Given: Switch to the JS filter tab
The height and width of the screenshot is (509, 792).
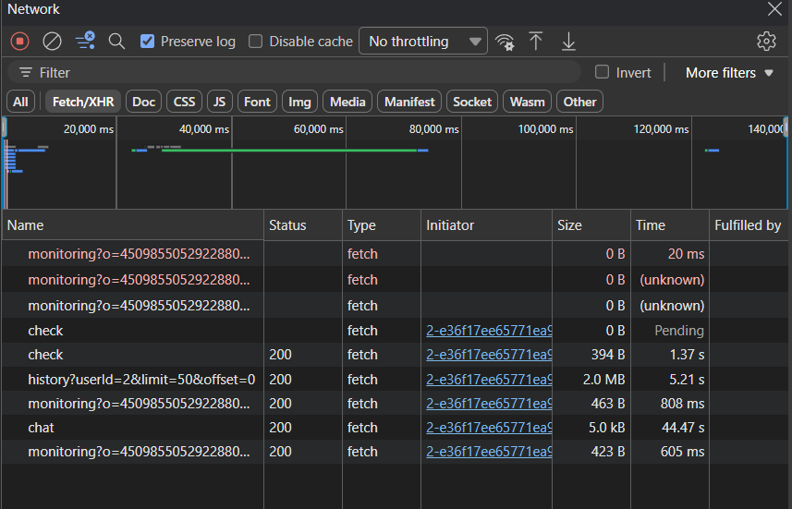Looking at the screenshot, I should click(218, 102).
